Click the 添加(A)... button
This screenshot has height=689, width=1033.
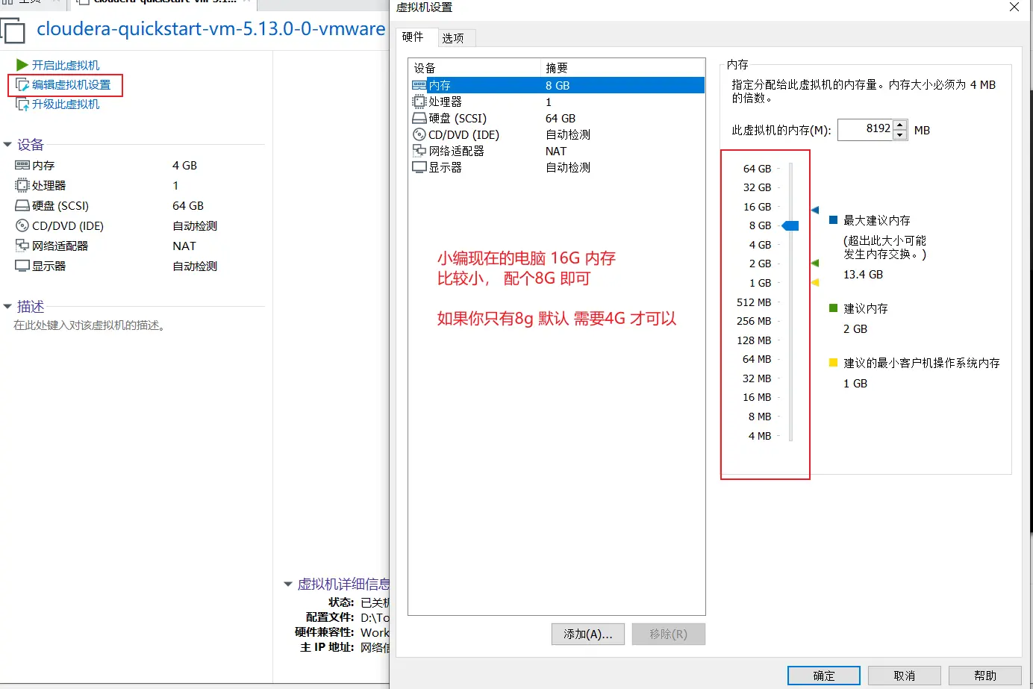pyautogui.click(x=588, y=634)
